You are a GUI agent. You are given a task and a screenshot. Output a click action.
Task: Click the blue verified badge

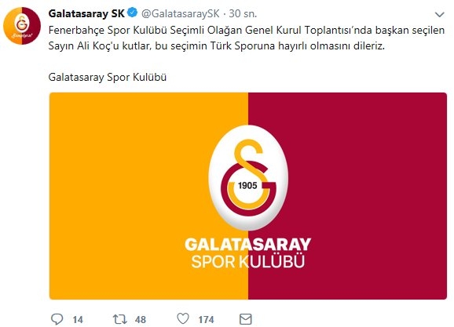point(133,13)
